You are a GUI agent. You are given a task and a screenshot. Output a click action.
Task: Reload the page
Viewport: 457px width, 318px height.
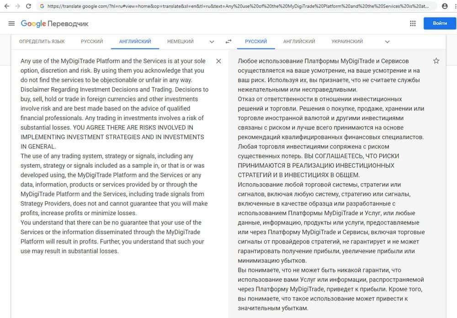(28, 6)
